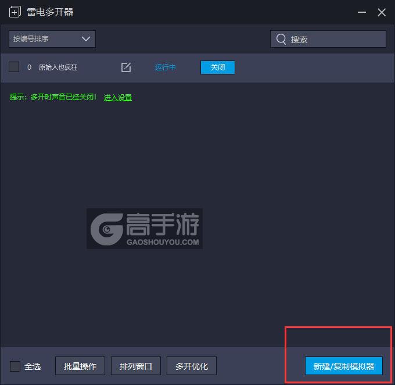Open the 多开优化 settings
The height and width of the screenshot is (385, 395).
coord(192,366)
